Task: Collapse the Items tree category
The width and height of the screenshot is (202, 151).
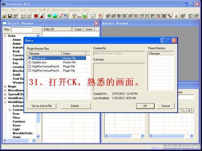Action: pos(5,36)
